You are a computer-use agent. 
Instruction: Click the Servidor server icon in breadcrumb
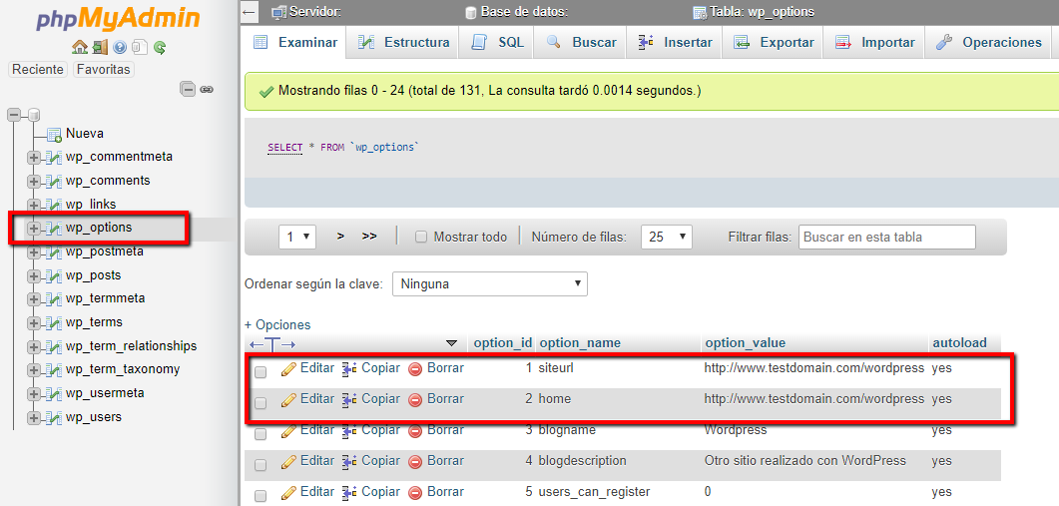[x=278, y=12]
